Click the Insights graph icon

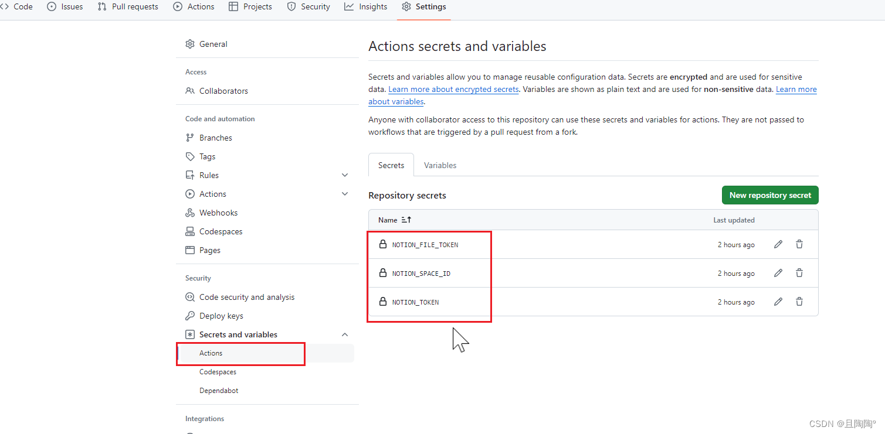point(349,6)
